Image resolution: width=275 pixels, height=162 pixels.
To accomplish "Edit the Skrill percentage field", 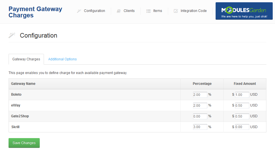I will pyautogui.click(x=200, y=127).
